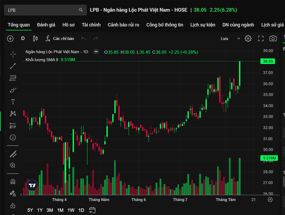The image size is (285, 215).
Task: Click the Ngân hàng Lộc Phát Việt Nam chart title
Action: point(57,52)
